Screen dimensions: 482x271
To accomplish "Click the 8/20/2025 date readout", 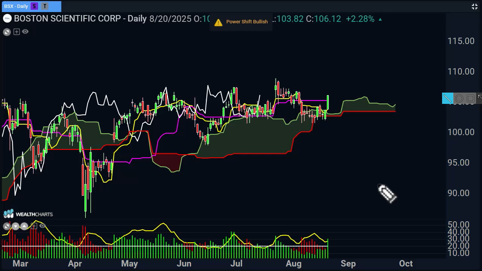I will point(171,19).
